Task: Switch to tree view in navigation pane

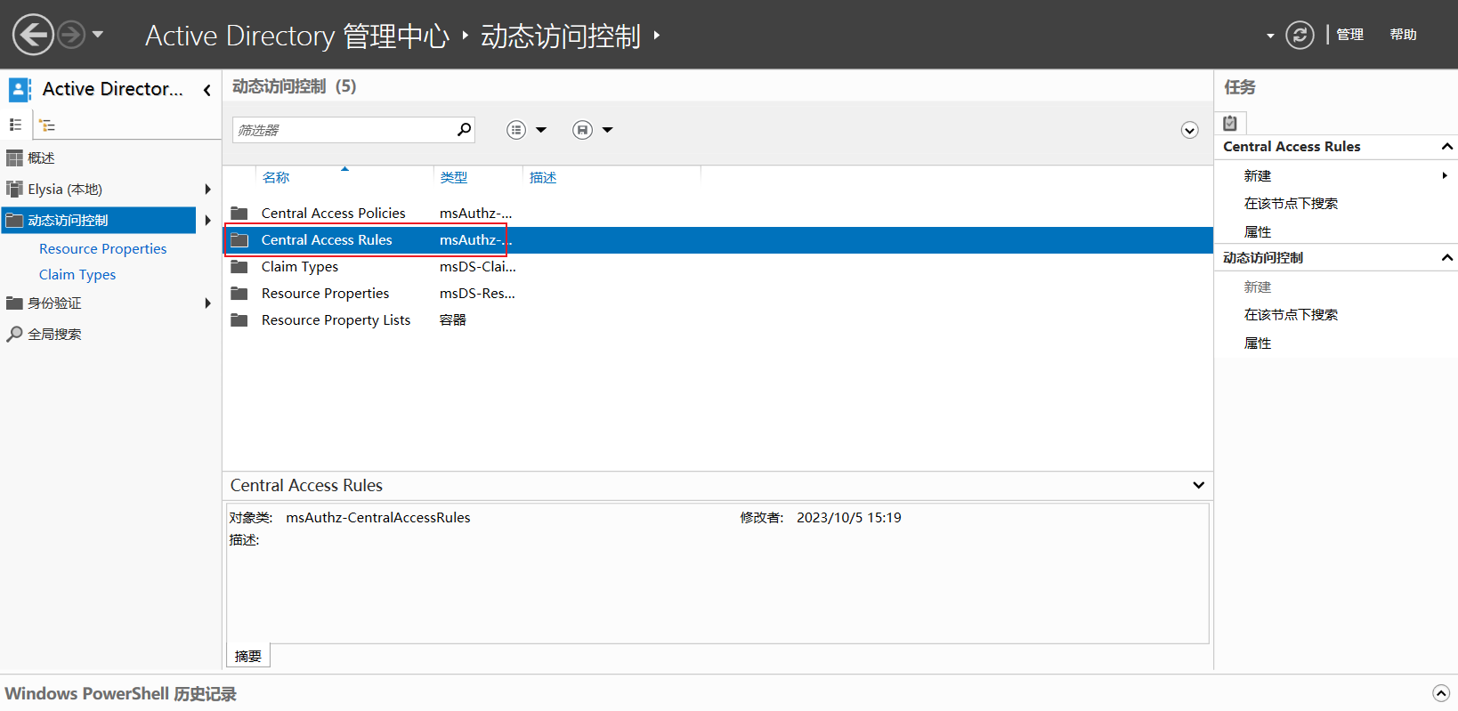Action: point(47,125)
